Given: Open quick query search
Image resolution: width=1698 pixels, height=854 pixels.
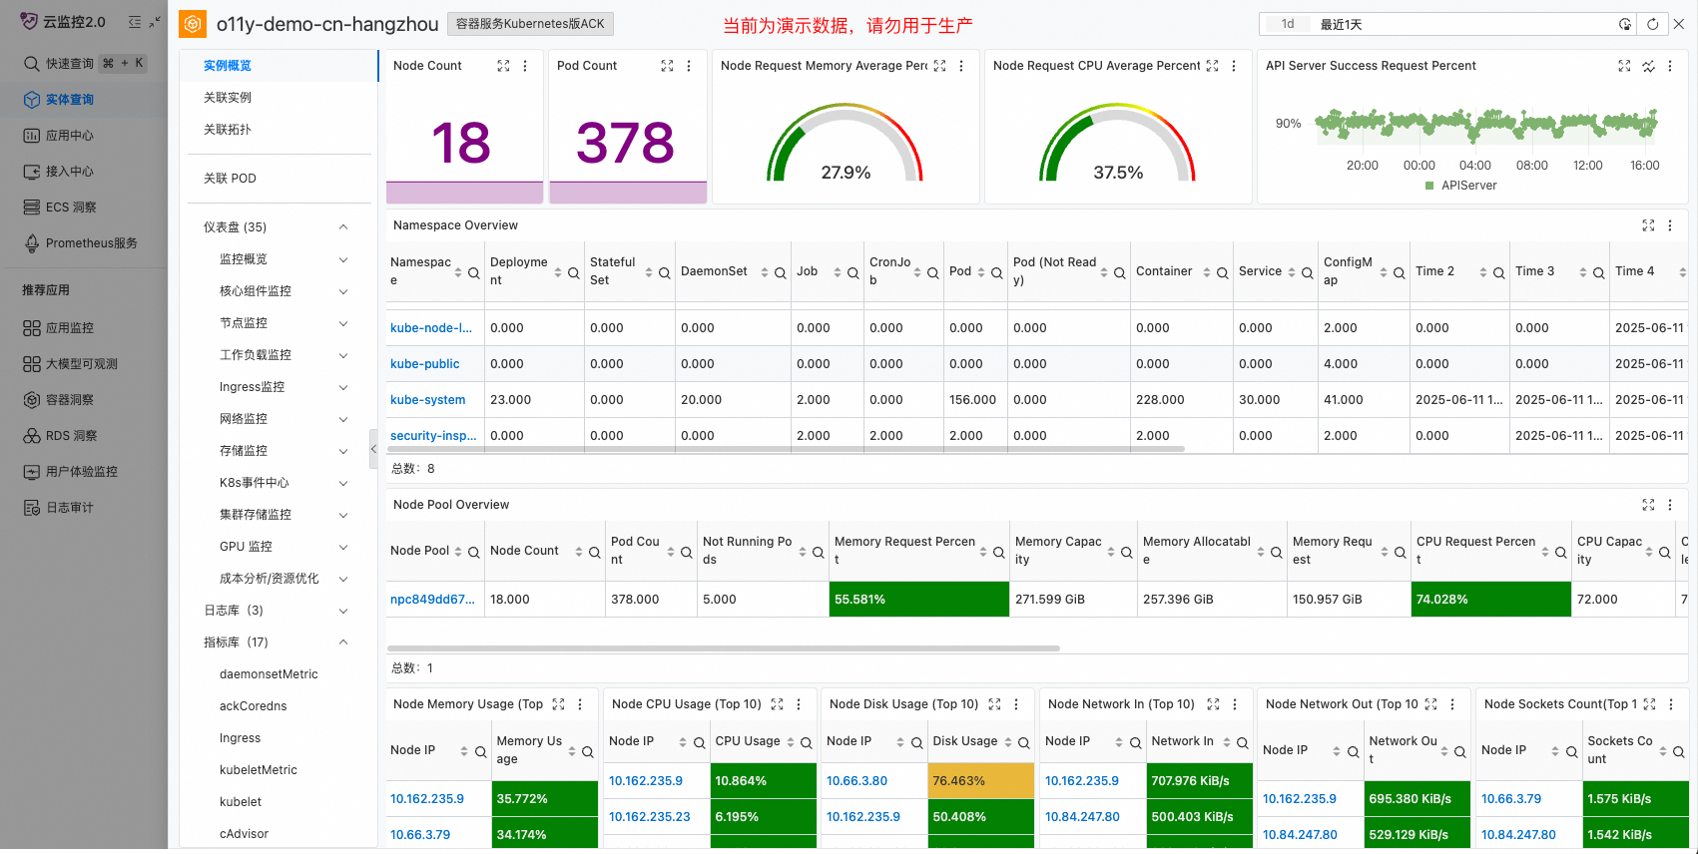Looking at the screenshot, I should pos(84,63).
